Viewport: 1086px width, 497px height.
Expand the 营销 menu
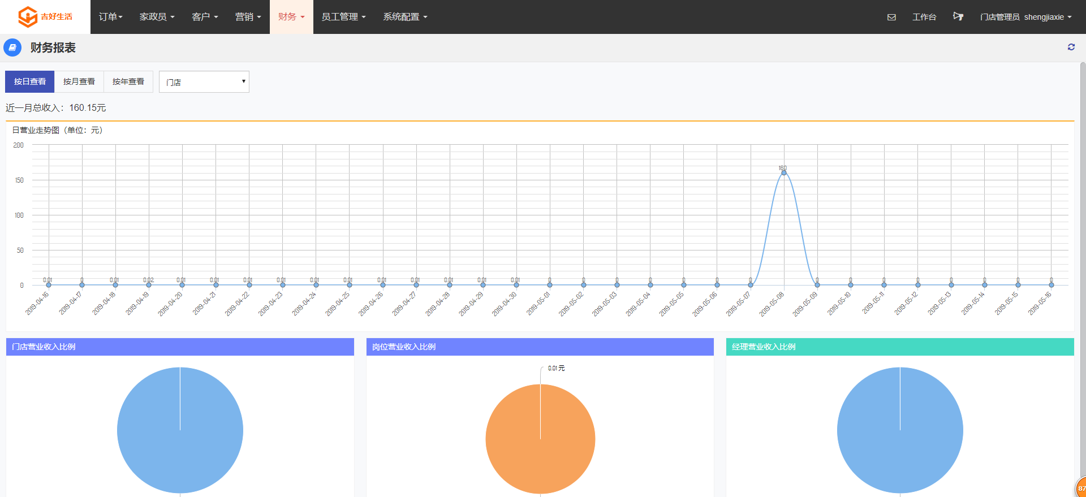point(248,17)
